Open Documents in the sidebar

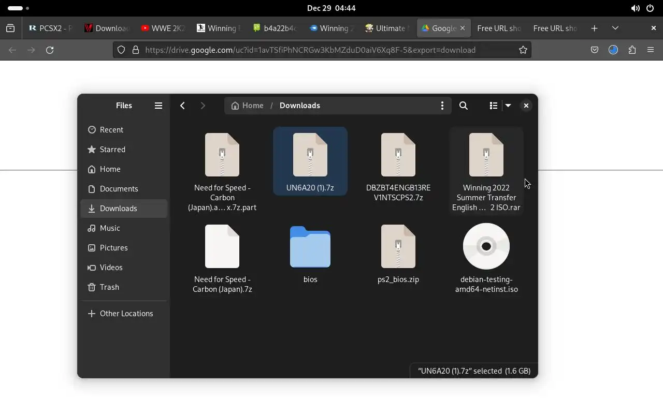point(124,189)
